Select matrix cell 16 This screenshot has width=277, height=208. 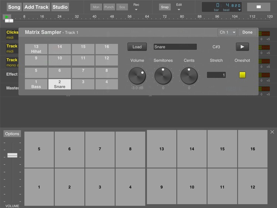pyautogui.click(x=106, y=49)
